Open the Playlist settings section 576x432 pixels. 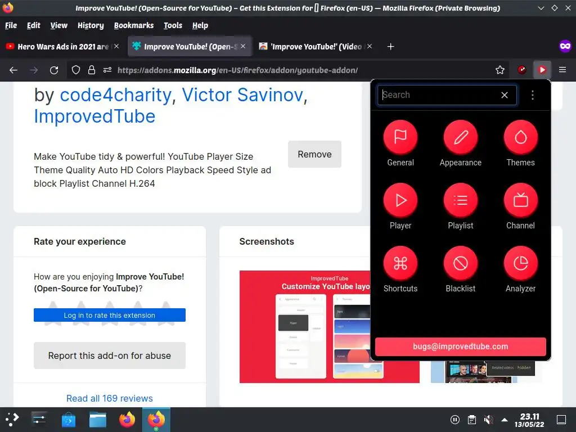point(460,206)
